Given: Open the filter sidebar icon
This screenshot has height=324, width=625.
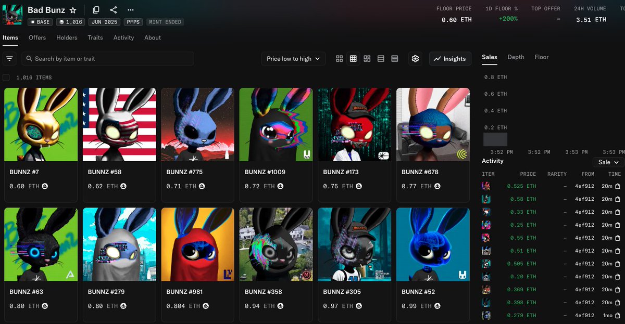Looking at the screenshot, I should coord(9,59).
